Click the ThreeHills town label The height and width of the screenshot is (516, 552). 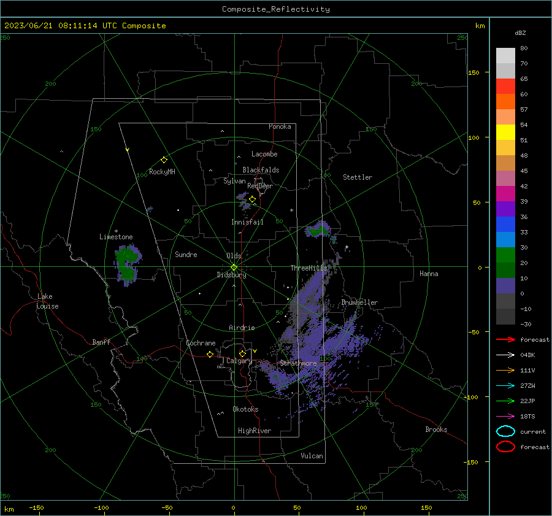[309, 268]
